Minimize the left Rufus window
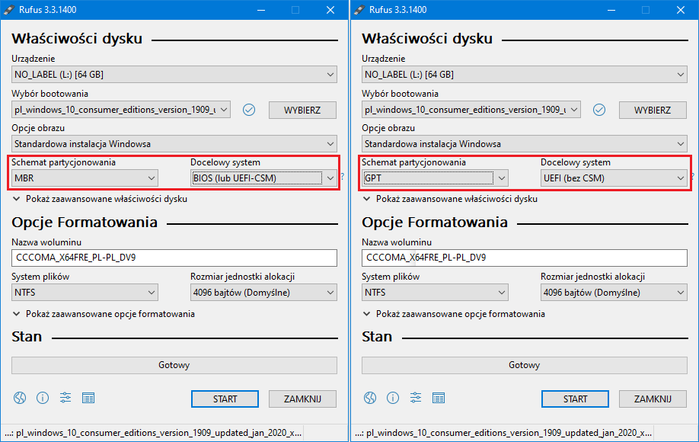Image resolution: width=699 pixels, height=442 pixels. tap(261, 10)
